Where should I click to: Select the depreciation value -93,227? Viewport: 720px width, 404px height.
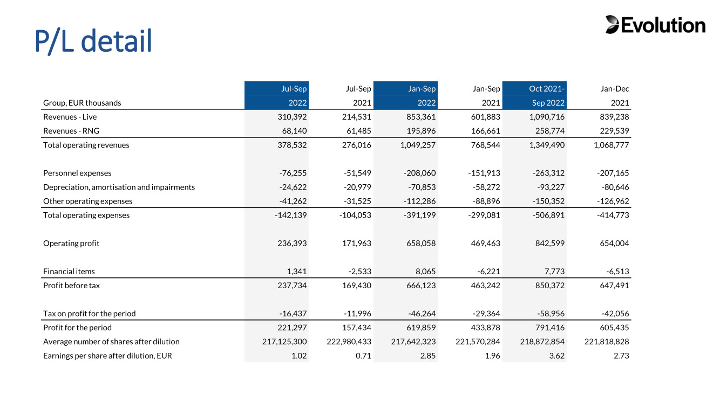pos(551,187)
